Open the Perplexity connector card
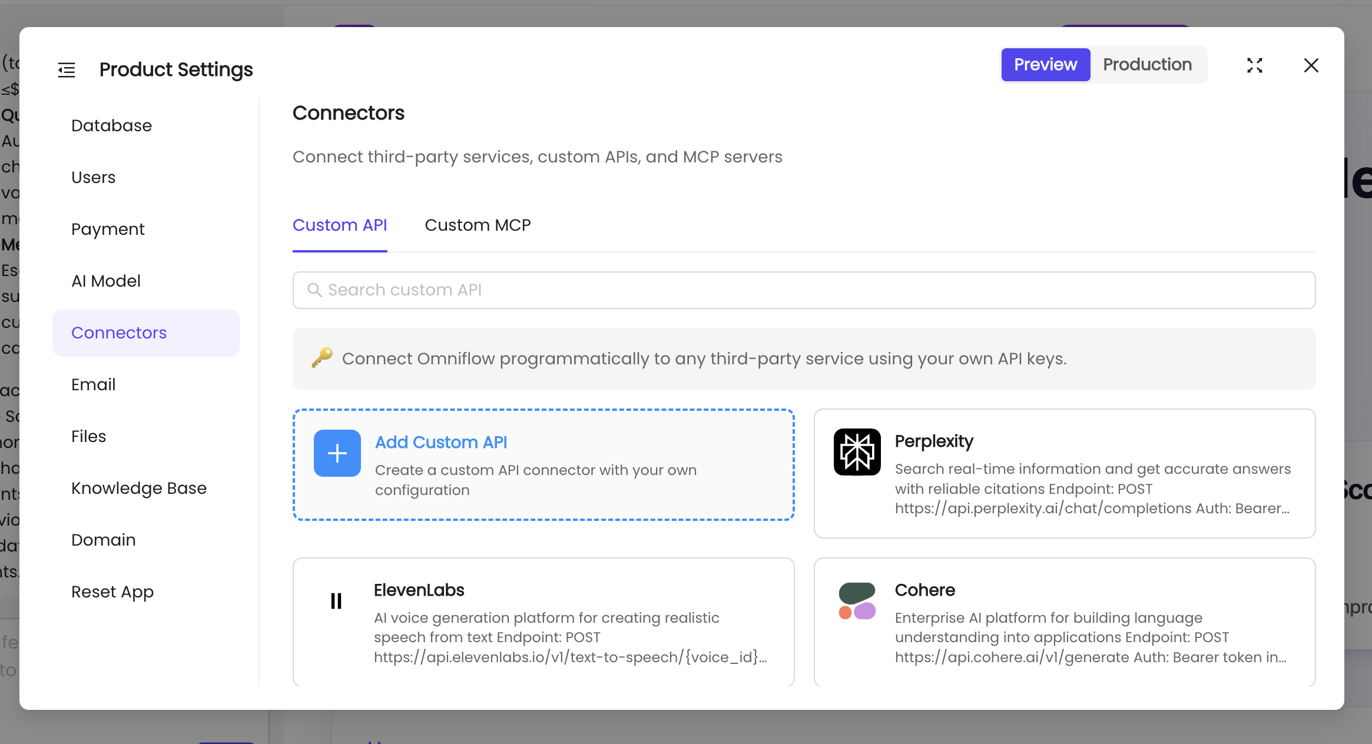This screenshot has width=1372, height=744. click(1063, 474)
